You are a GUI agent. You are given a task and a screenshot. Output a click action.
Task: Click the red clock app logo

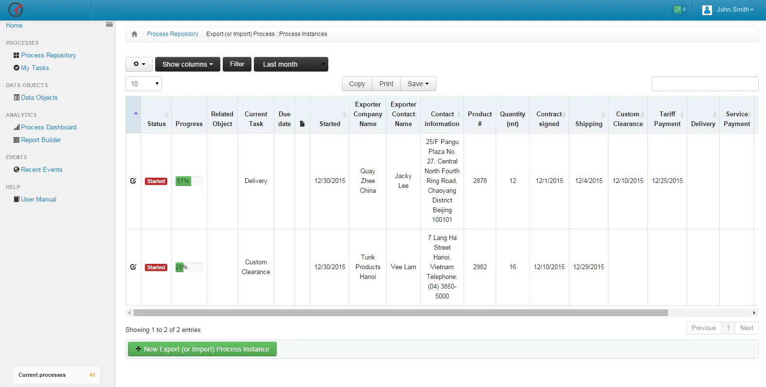(16, 9)
